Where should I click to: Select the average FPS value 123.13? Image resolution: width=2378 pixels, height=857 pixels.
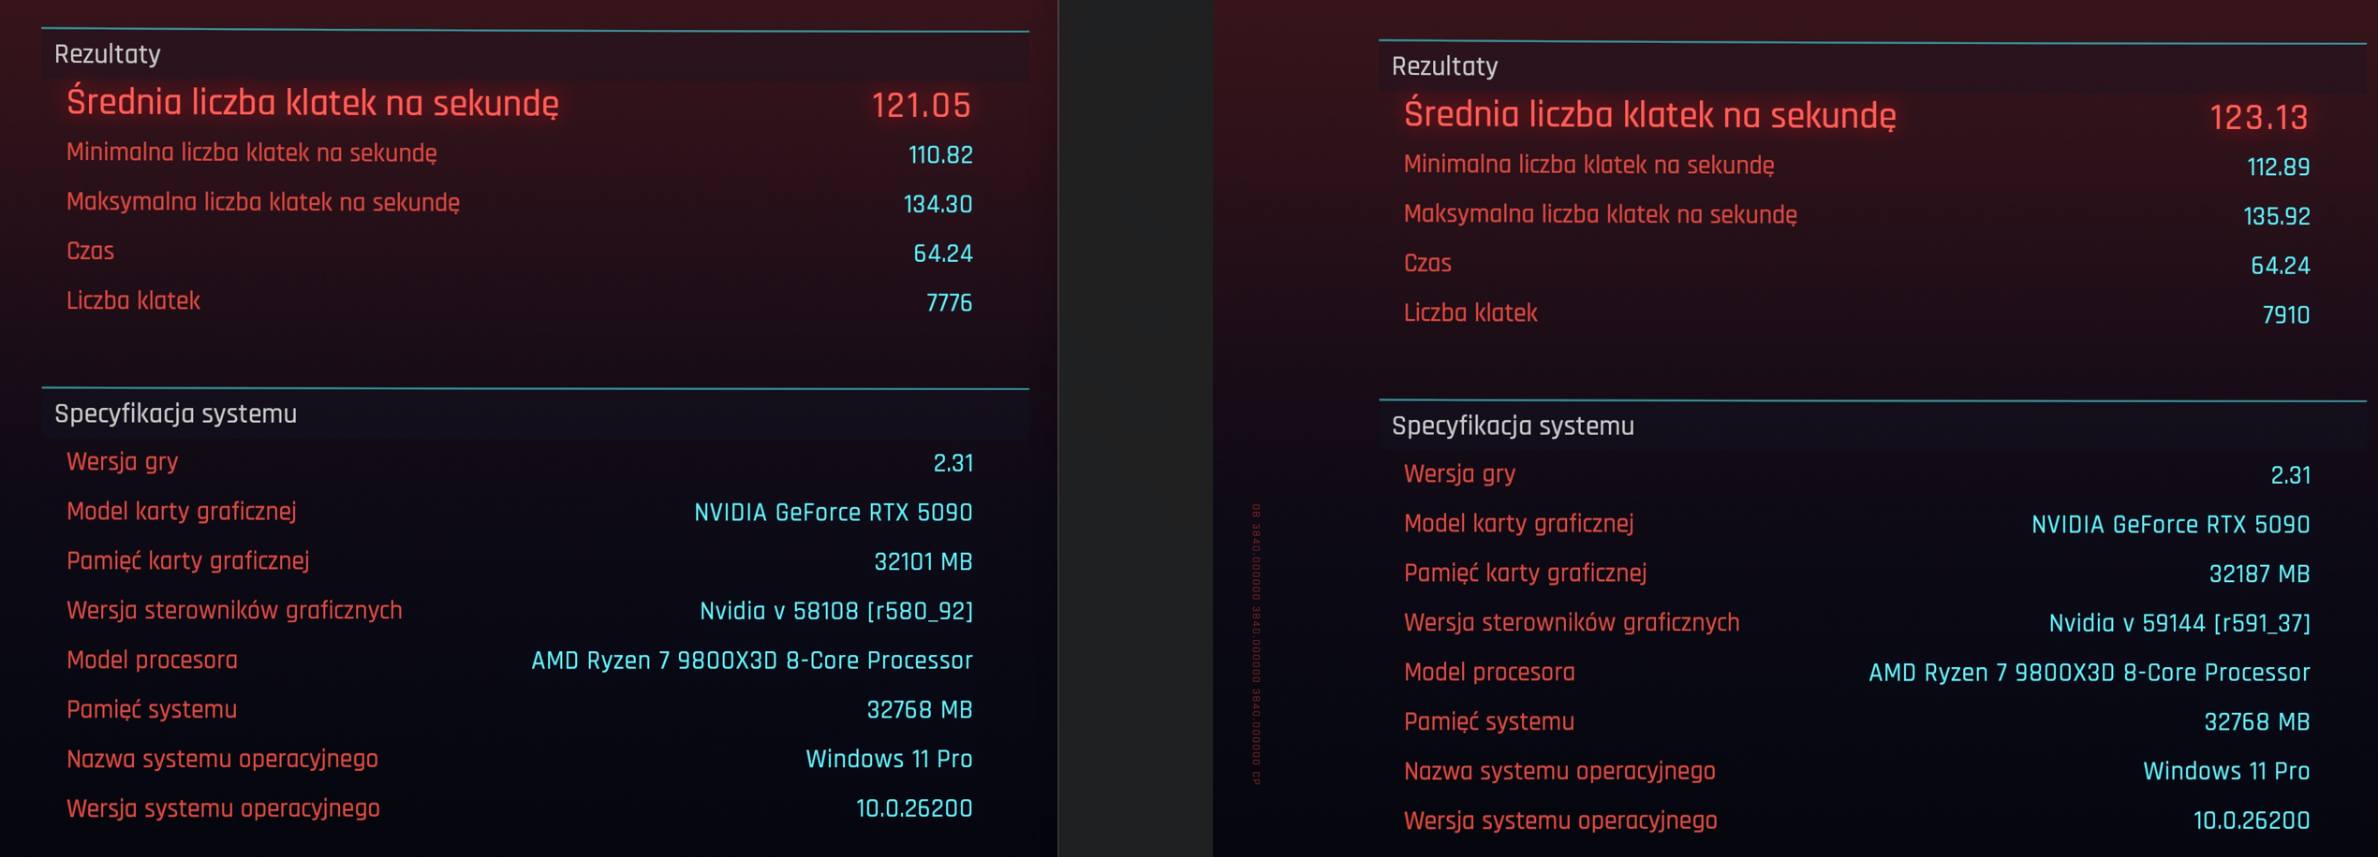tap(2258, 117)
